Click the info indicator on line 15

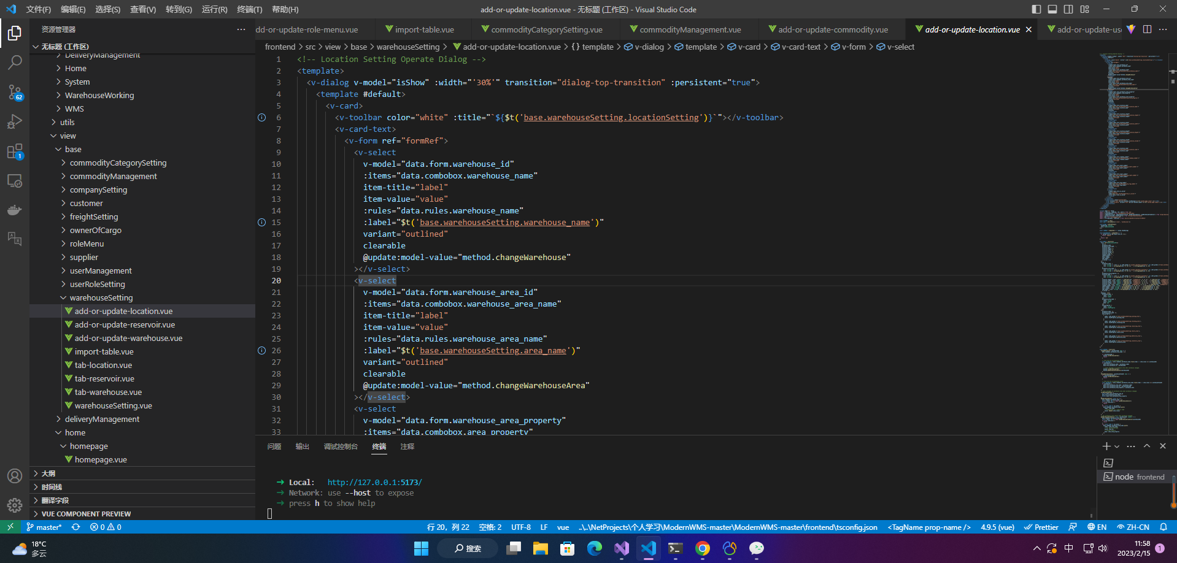point(261,222)
